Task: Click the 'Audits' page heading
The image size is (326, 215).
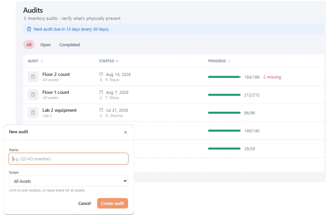Action: 33,10
